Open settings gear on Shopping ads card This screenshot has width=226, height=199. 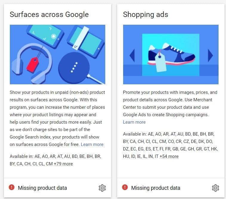(x=215, y=188)
